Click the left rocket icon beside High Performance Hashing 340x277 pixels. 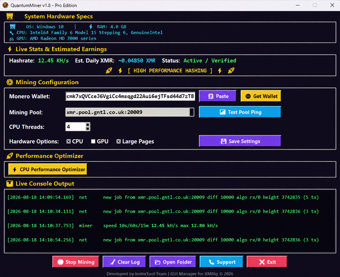[109, 71]
